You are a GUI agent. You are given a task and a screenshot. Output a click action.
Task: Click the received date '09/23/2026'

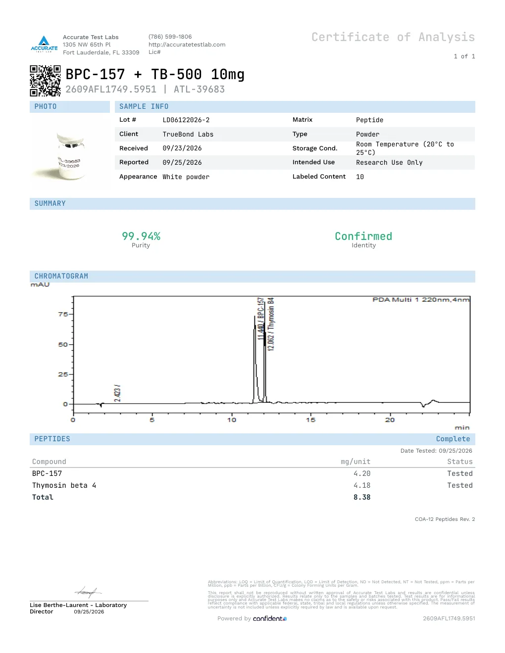click(x=182, y=148)
